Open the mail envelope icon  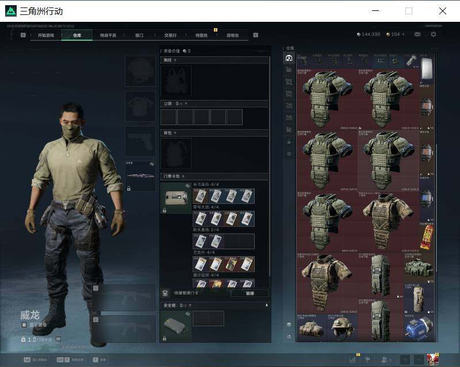tap(417, 34)
